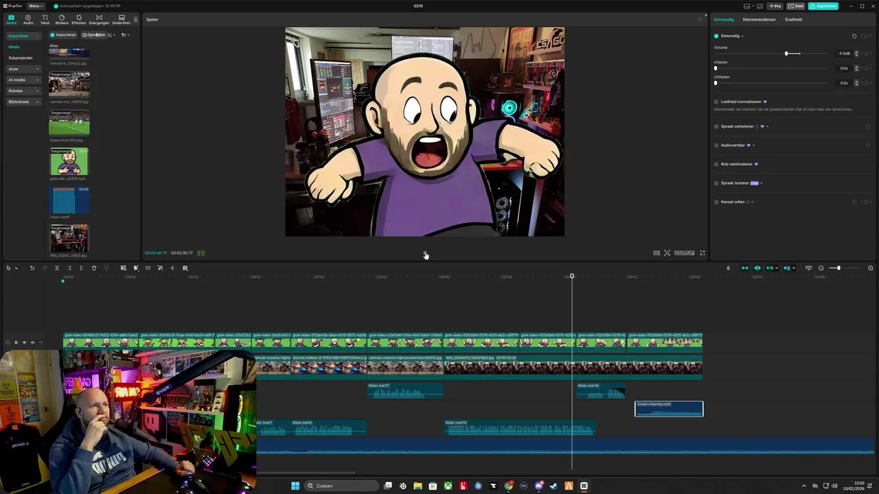Image resolution: width=879 pixels, height=494 pixels.
Task: Click the Deel share button
Action: [795, 6]
